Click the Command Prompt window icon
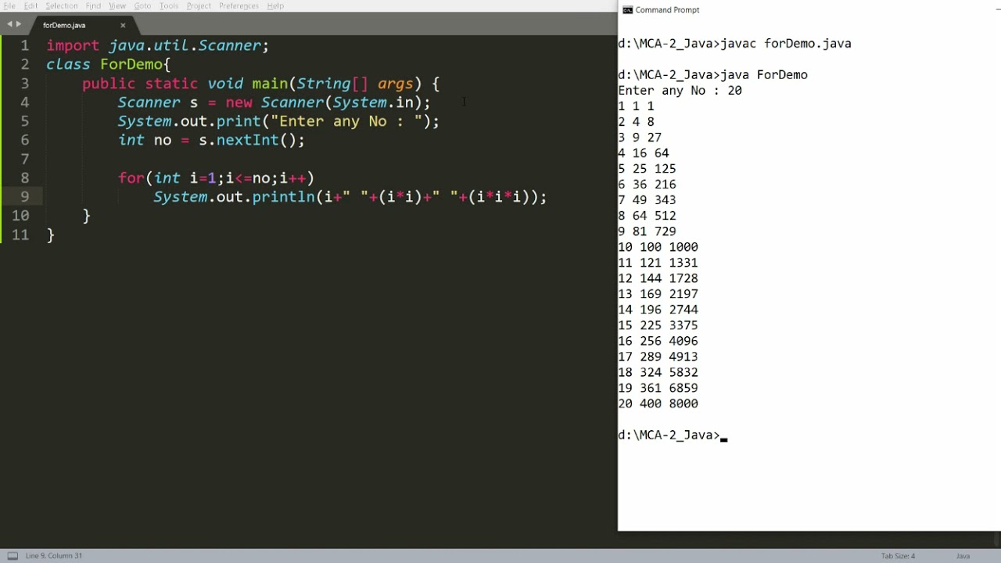 tap(627, 9)
